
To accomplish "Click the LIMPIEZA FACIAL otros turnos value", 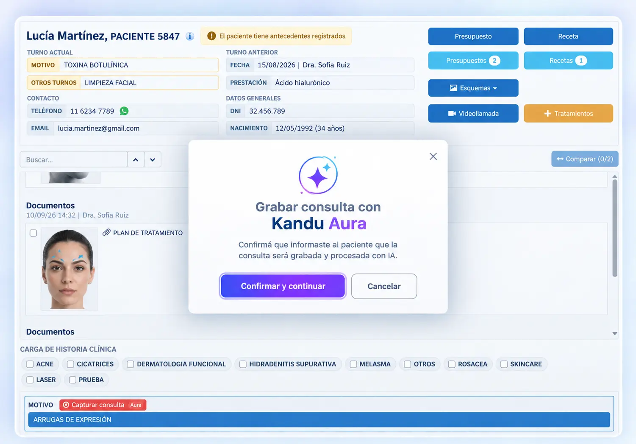I will pos(111,83).
